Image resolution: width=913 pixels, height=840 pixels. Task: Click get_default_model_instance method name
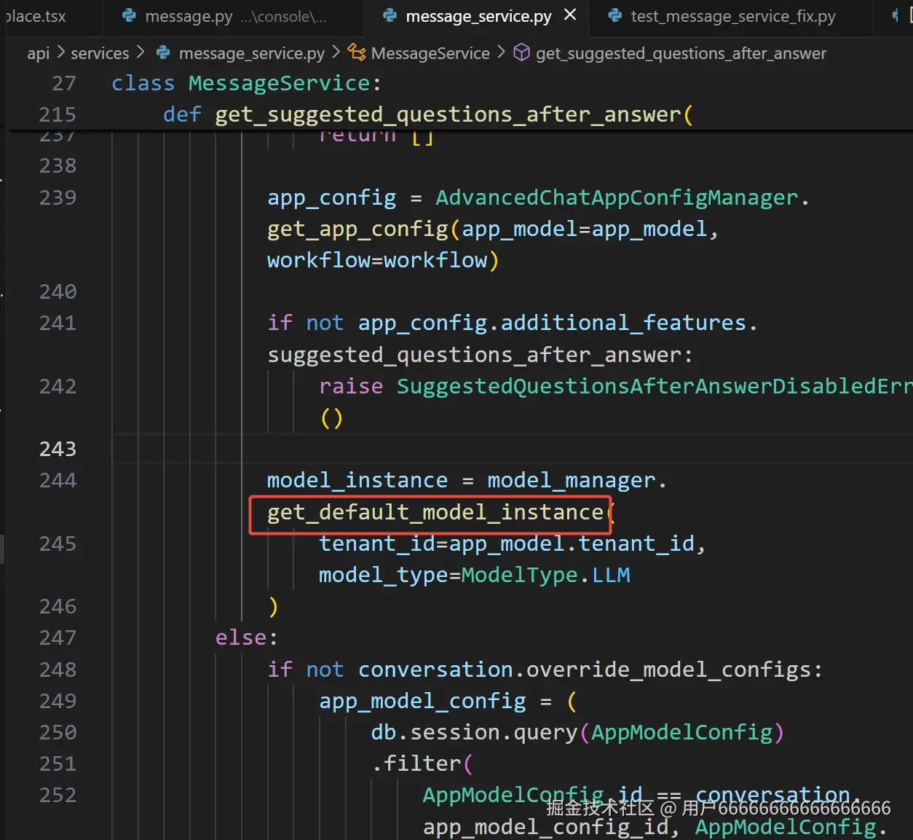tap(435, 512)
